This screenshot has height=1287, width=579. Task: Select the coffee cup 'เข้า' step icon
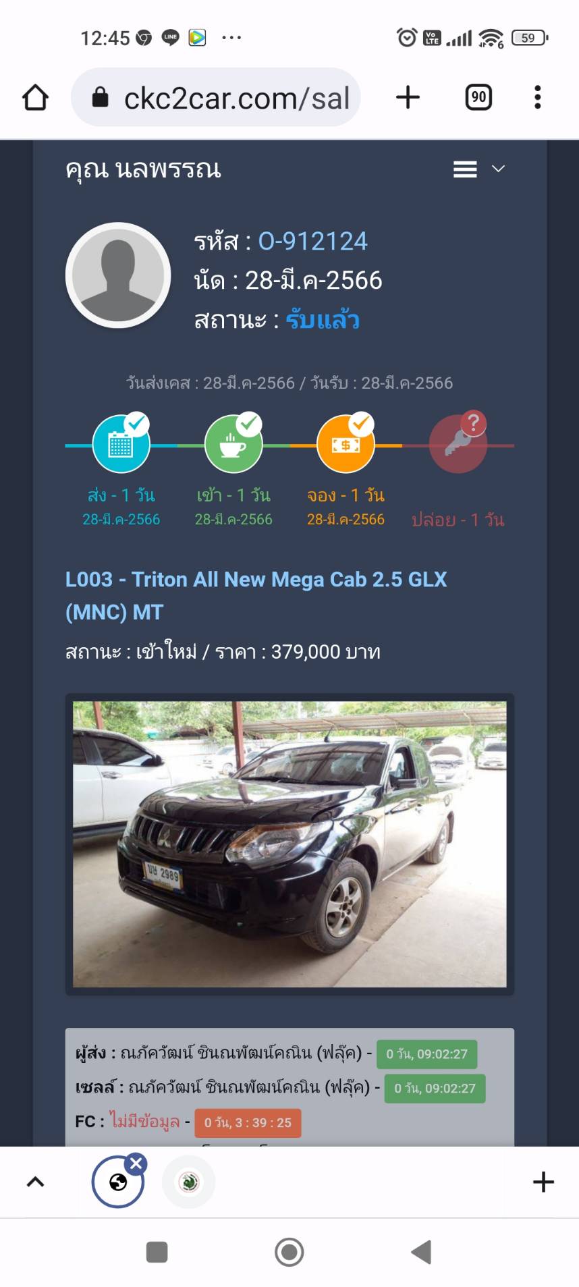pos(233,443)
